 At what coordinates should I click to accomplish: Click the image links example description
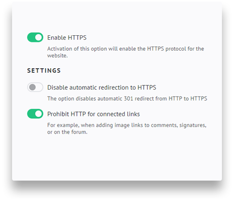click(127, 128)
